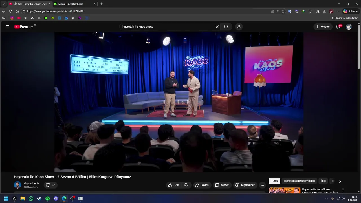
Task: Dislike the video with thumbs-down
Action: (186, 185)
